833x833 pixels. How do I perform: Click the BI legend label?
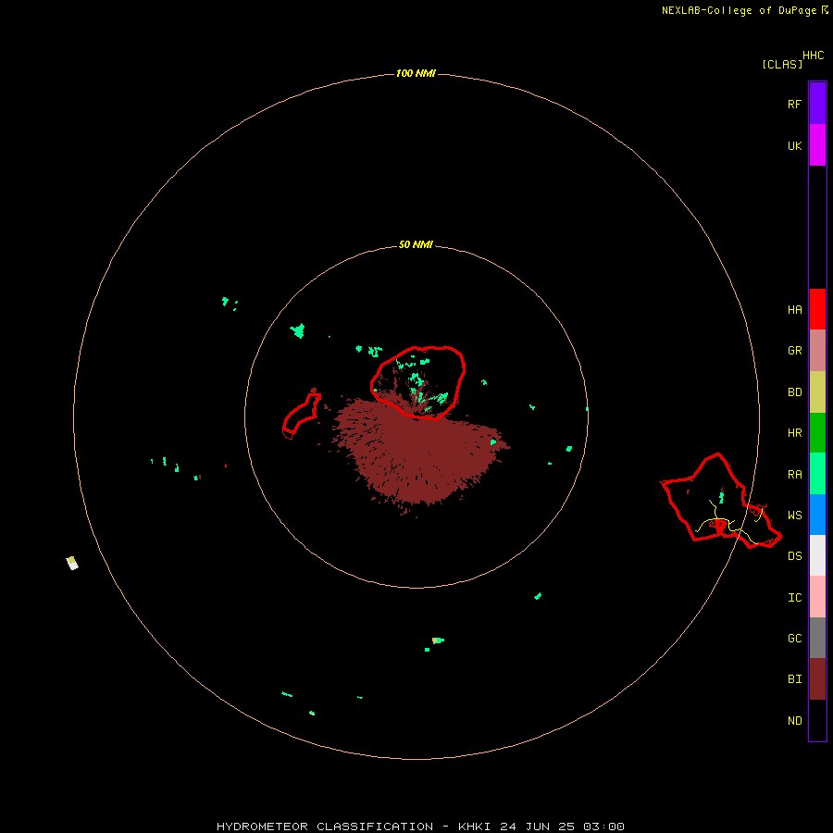[x=794, y=679]
